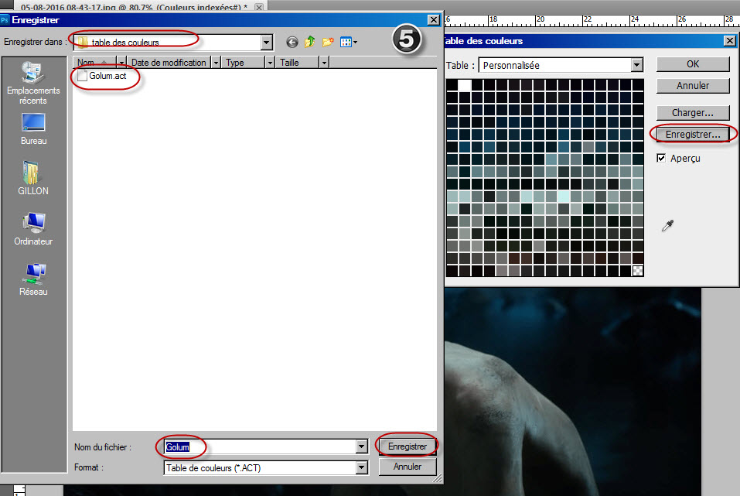Select Ordinateur in the sidebar

(33, 228)
